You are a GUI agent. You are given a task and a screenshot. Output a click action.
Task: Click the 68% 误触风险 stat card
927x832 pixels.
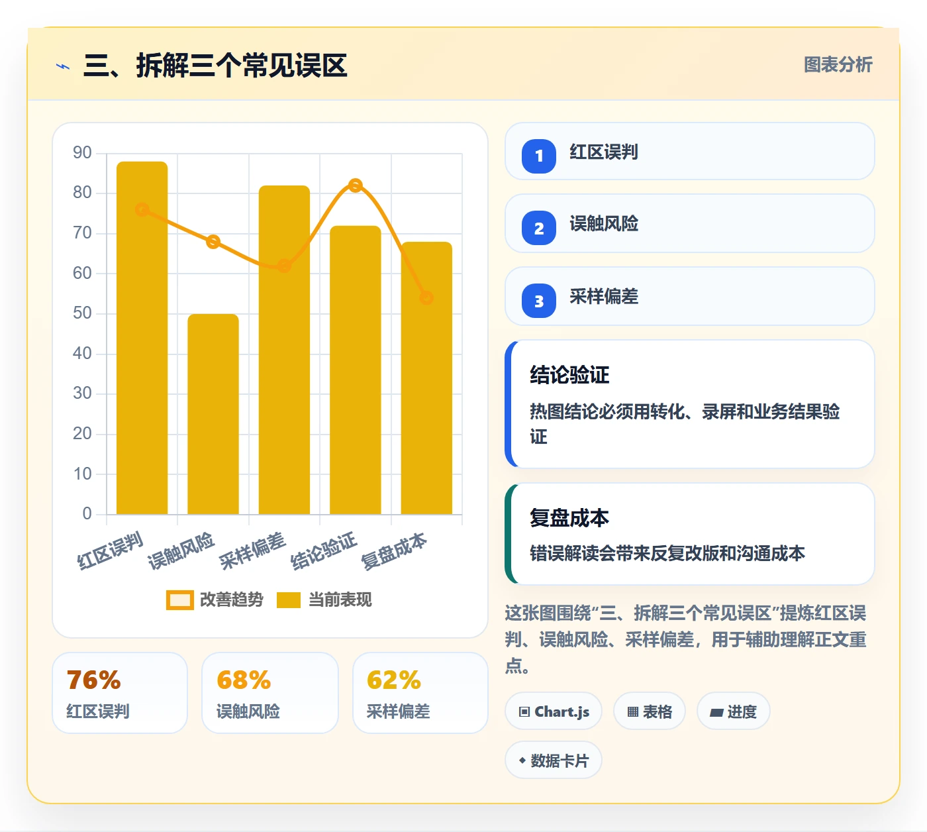click(x=270, y=693)
